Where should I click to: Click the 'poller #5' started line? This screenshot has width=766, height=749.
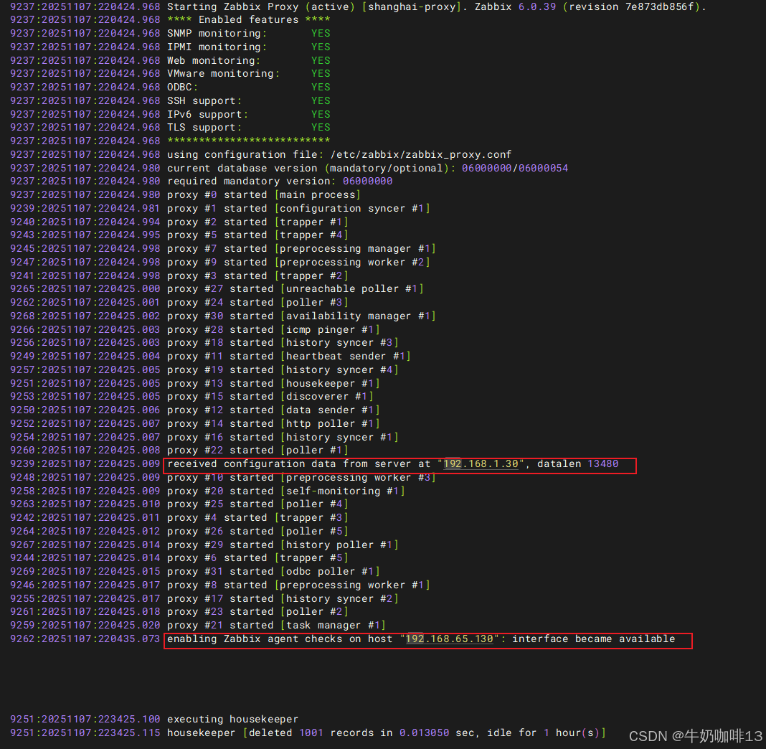point(179,531)
